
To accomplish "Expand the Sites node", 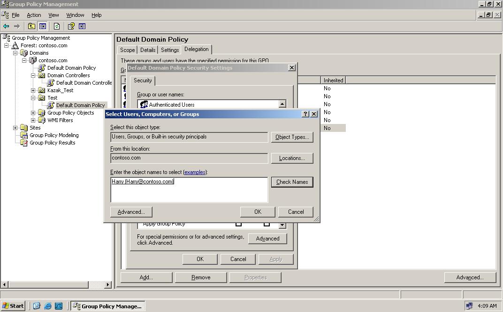I will tap(15, 128).
